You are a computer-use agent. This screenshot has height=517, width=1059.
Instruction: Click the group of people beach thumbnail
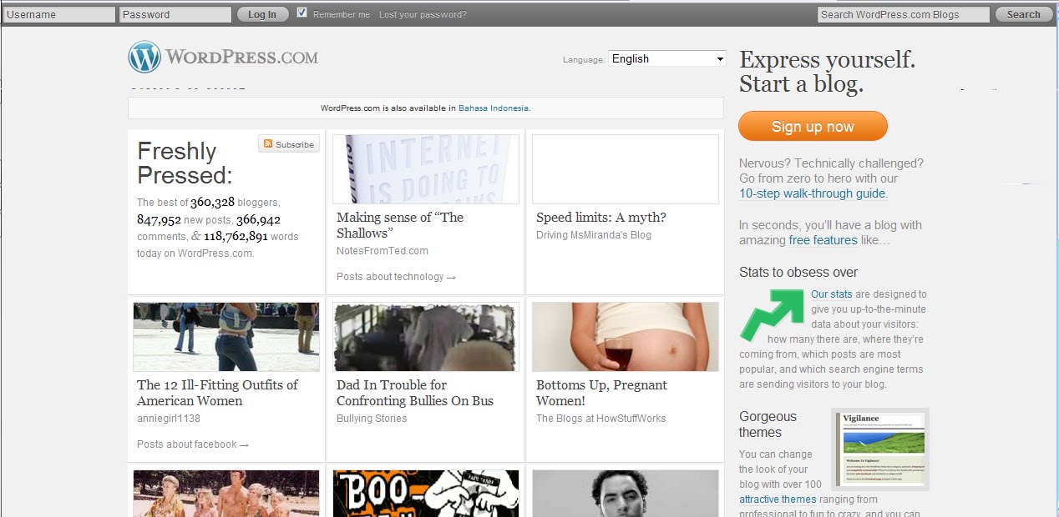(226, 494)
